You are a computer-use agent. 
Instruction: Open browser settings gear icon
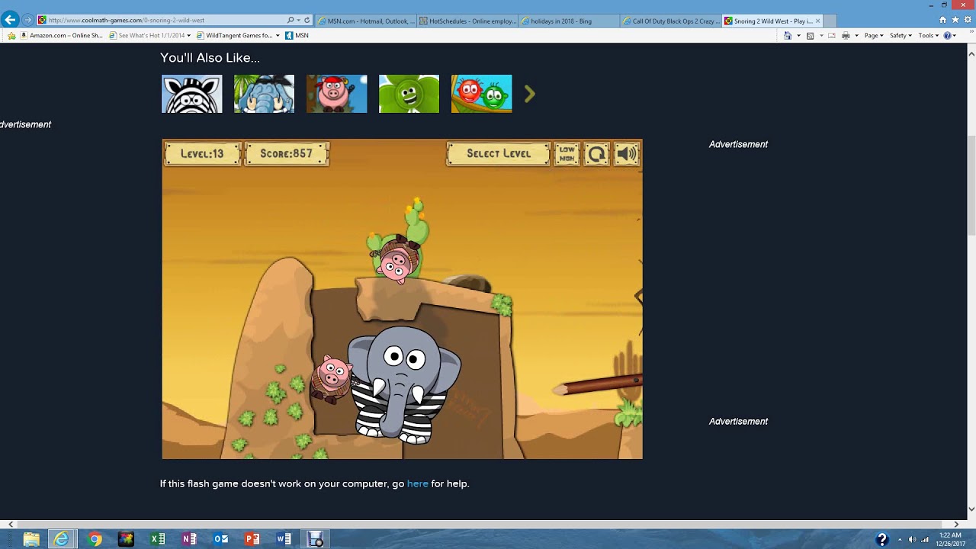tap(967, 20)
